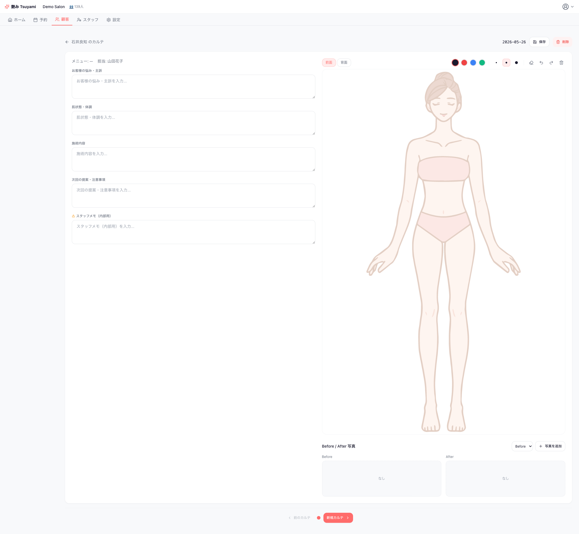Pick the red pen color
Image resolution: width=579 pixels, height=534 pixels.
point(464,63)
